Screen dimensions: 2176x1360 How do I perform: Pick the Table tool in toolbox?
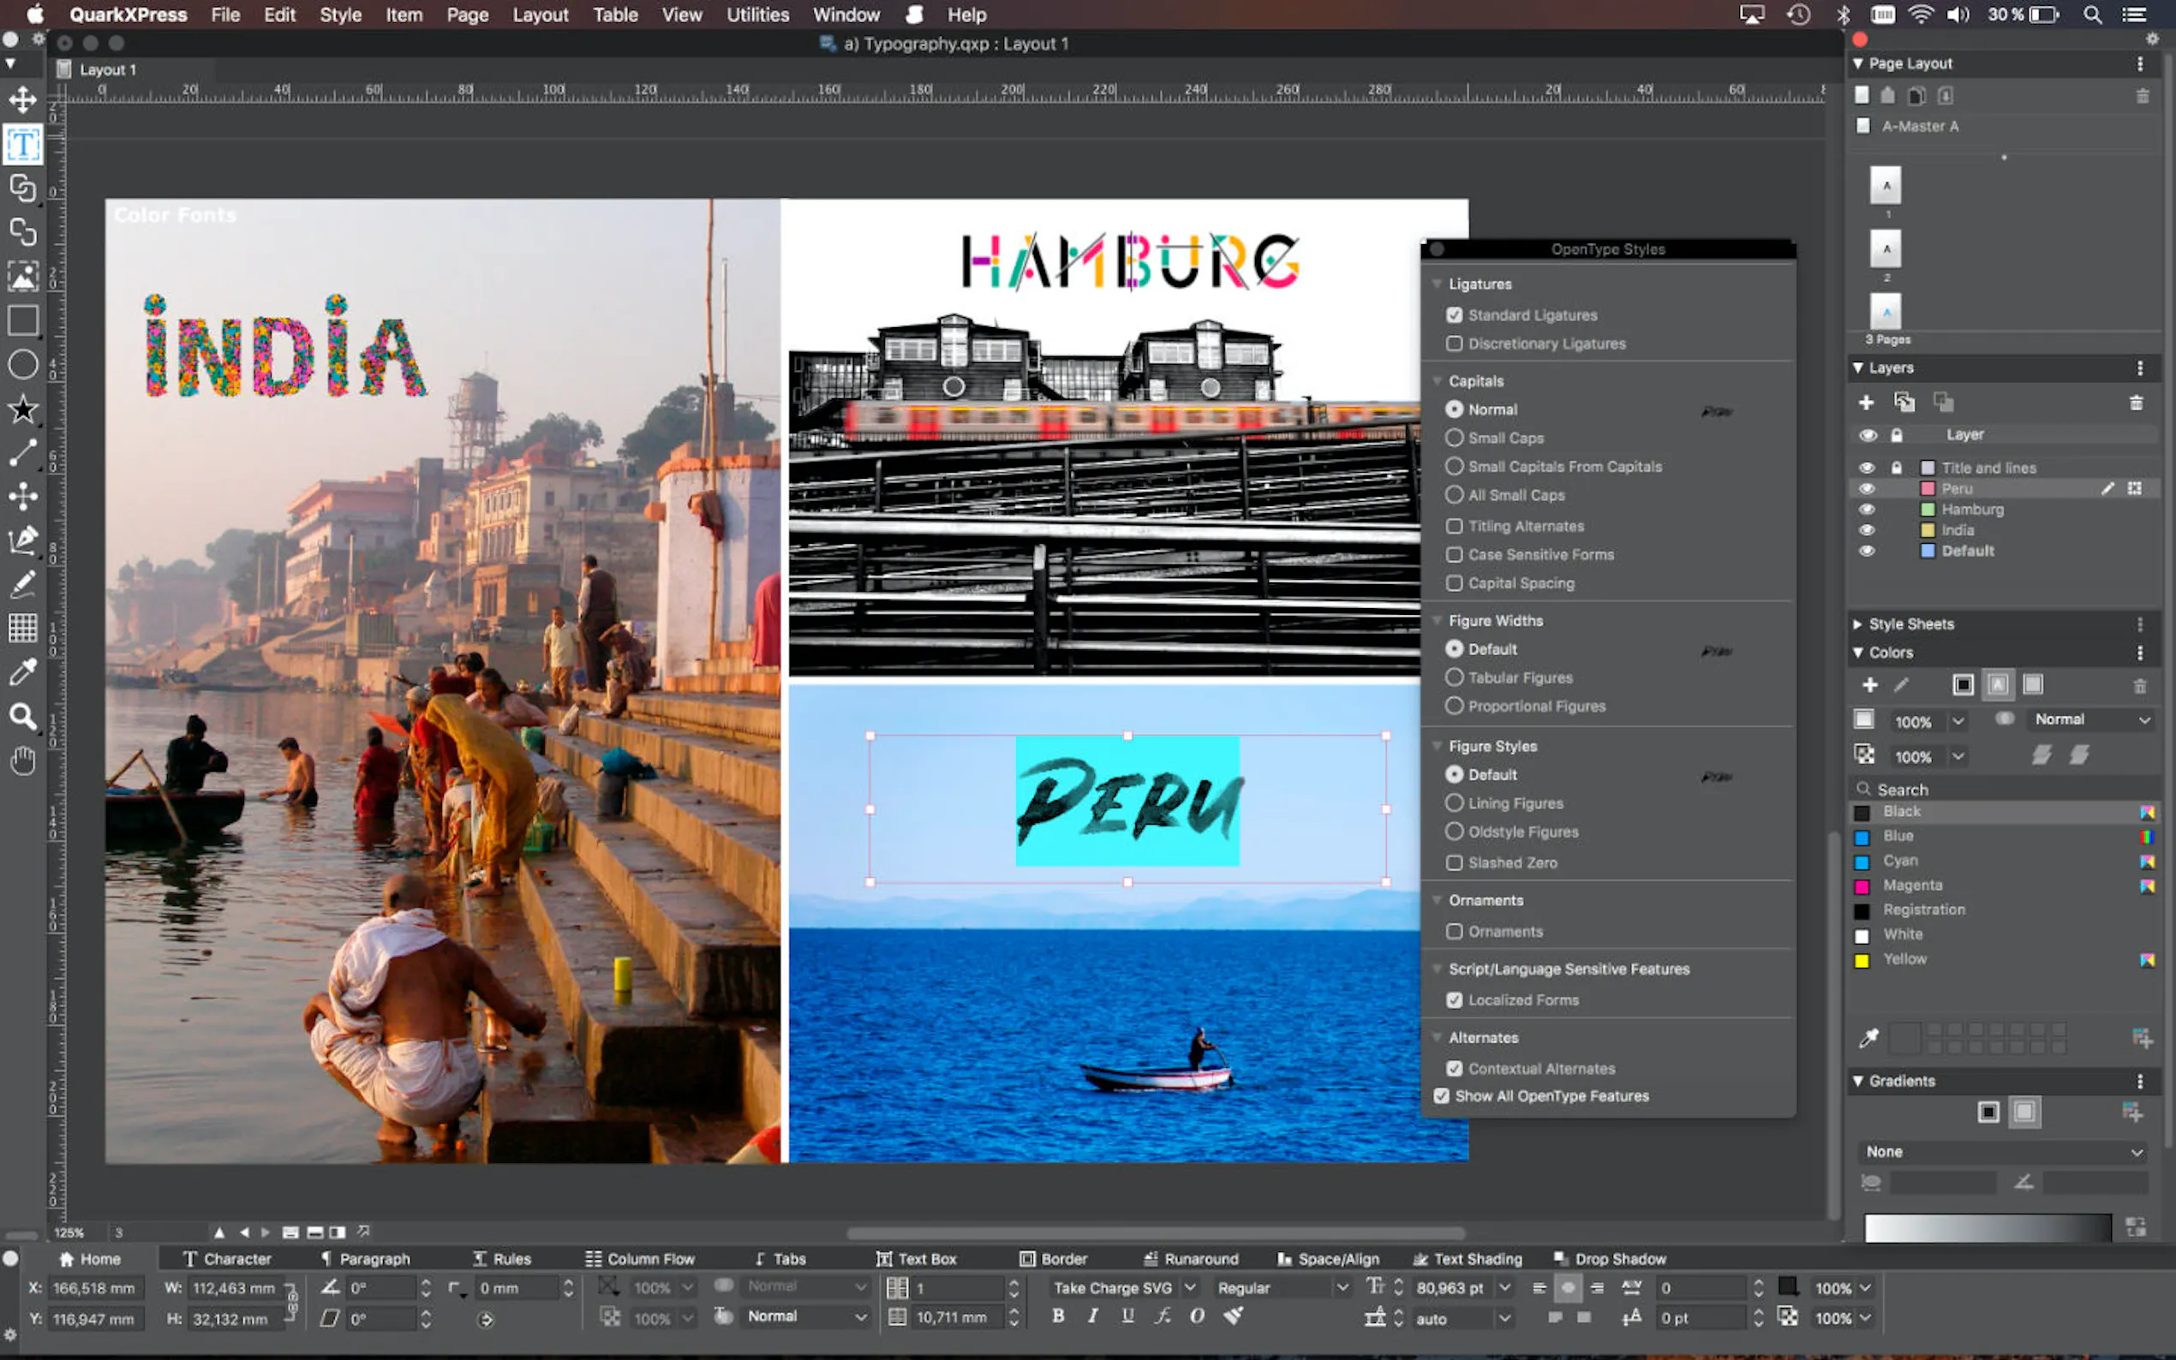[x=22, y=627]
